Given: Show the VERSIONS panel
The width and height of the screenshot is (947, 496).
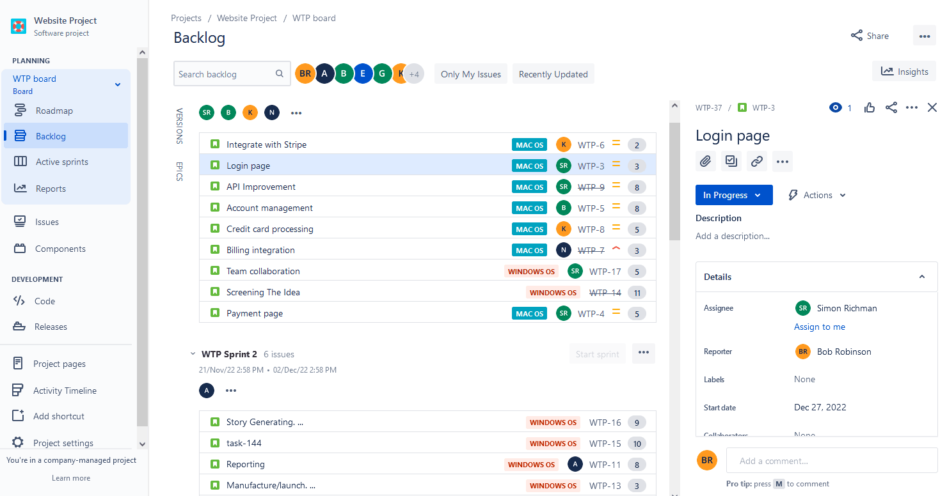Looking at the screenshot, I should coord(179,127).
